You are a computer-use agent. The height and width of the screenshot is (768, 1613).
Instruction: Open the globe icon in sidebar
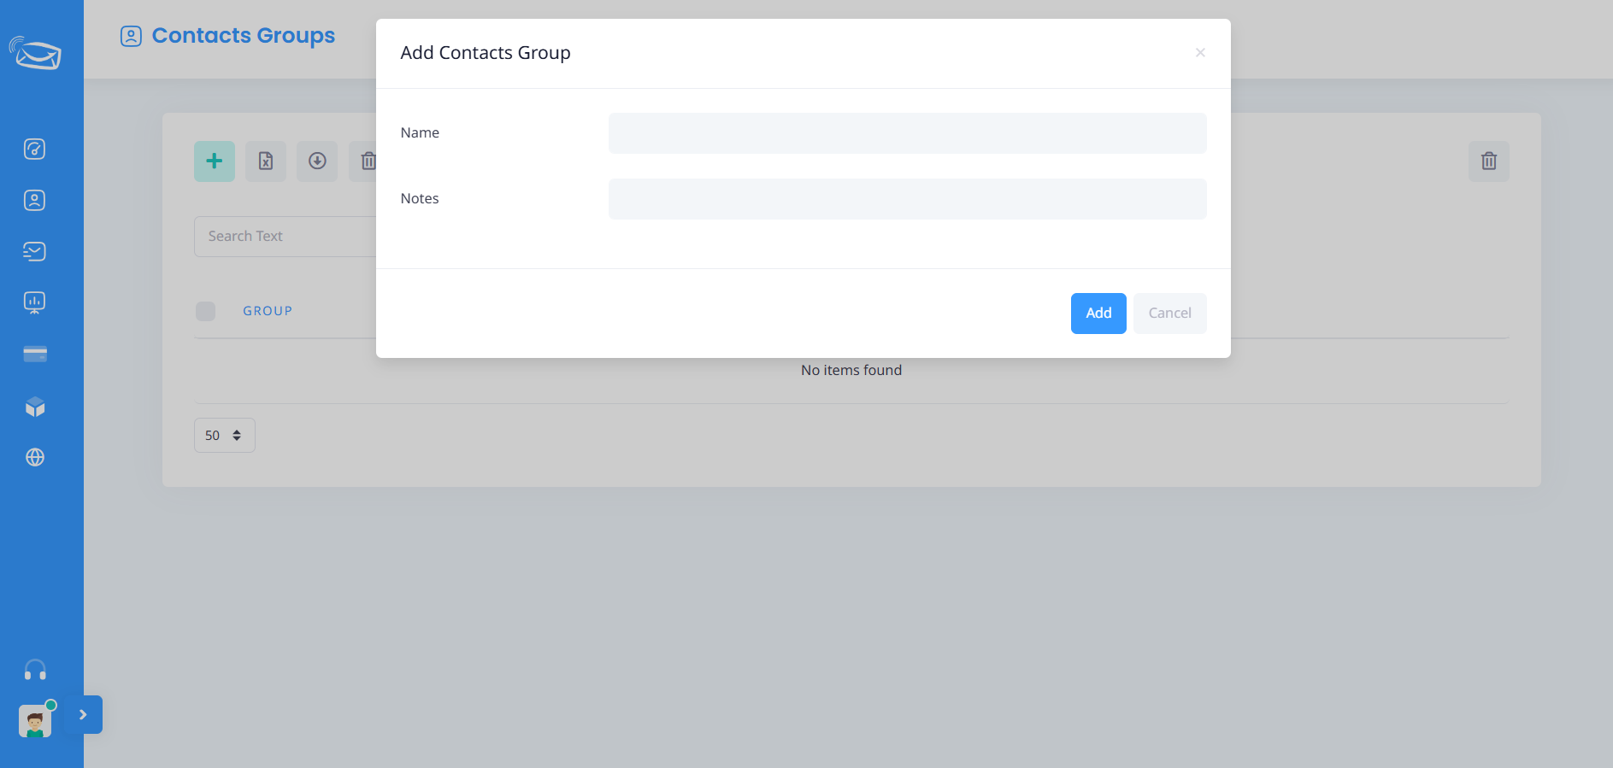pos(35,457)
